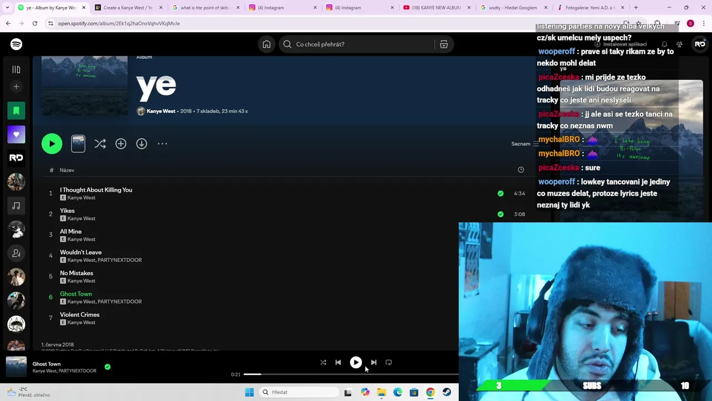
Task: Open the green bookmark item in the sidebar
Action: 16,111
